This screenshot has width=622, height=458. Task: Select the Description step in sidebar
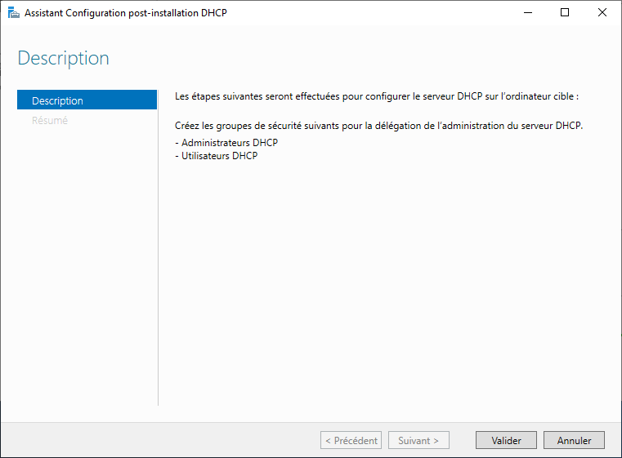tap(87, 100)
